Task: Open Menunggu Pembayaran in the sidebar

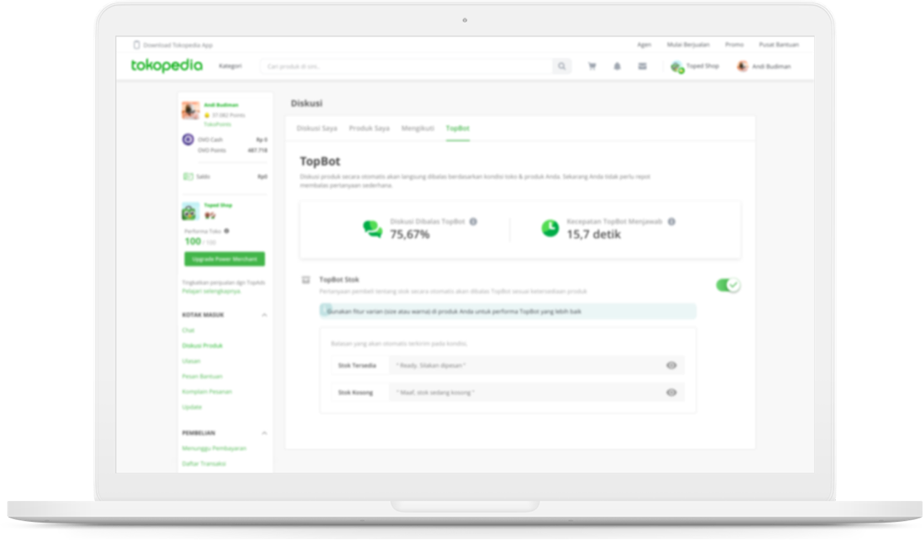Action: (x=214, y=448)
